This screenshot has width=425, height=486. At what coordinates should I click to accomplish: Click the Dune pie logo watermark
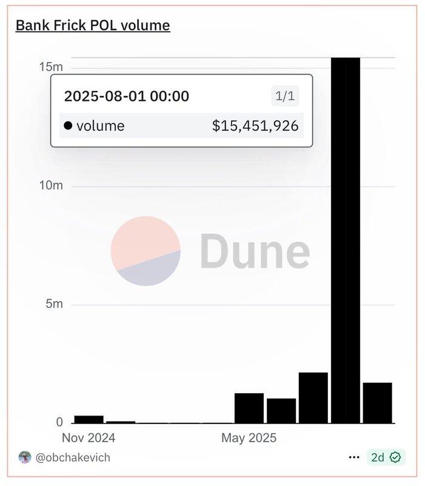tap(146, 251)
